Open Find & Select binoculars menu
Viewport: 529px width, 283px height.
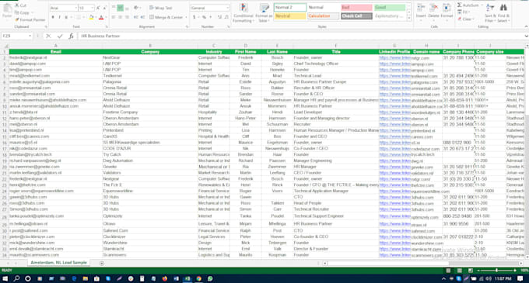[503, 12]
